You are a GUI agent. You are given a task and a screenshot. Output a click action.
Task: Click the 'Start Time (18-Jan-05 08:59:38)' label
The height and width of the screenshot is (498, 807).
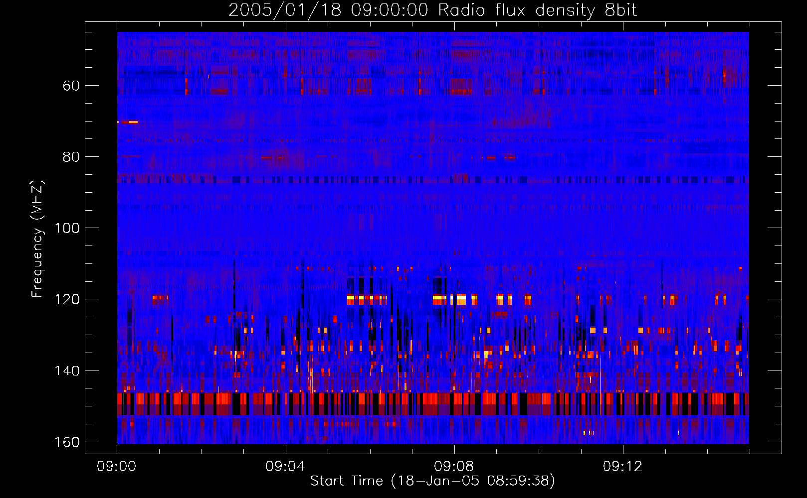[432, 481]
